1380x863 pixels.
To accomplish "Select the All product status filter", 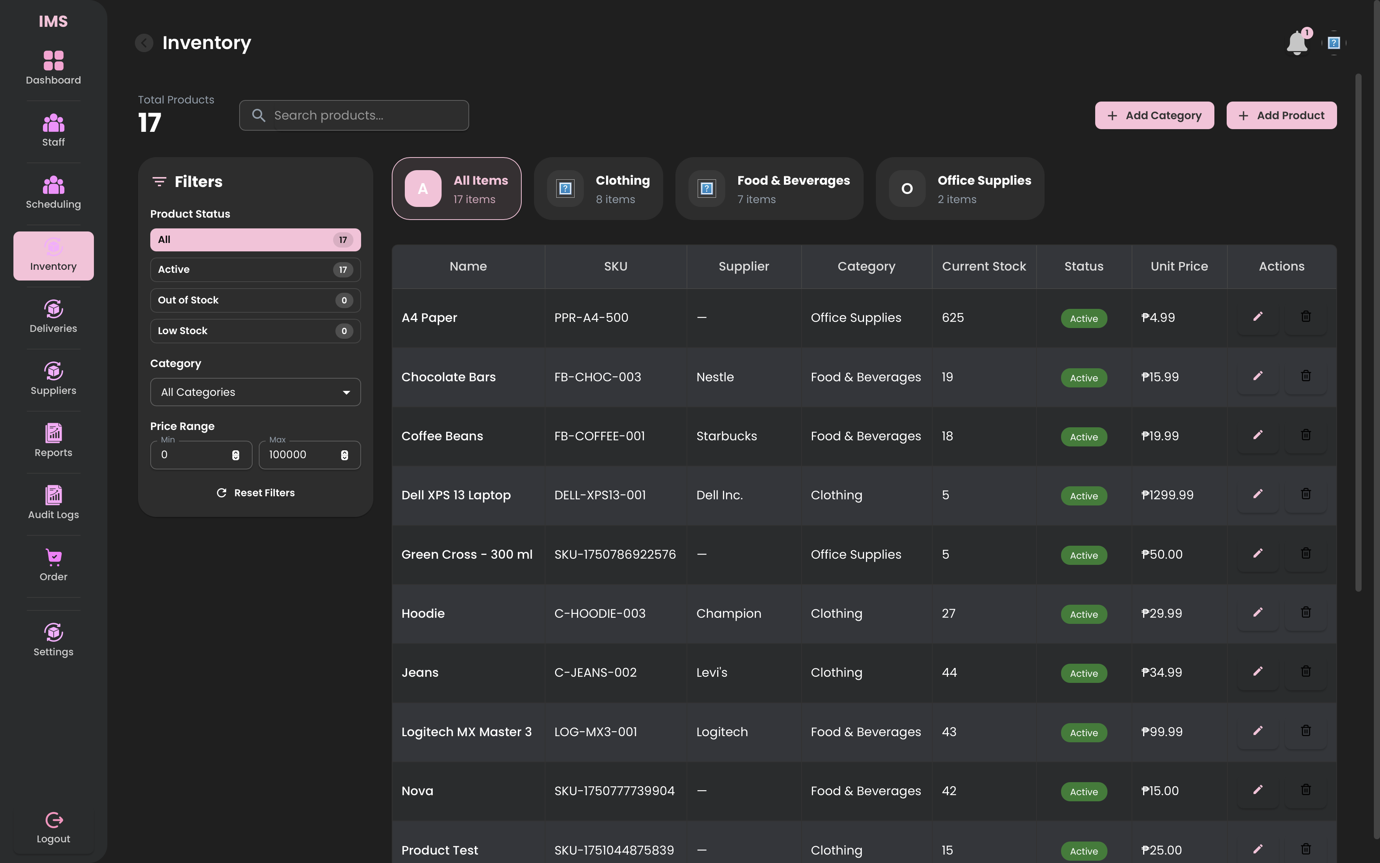I will point(255,240).
